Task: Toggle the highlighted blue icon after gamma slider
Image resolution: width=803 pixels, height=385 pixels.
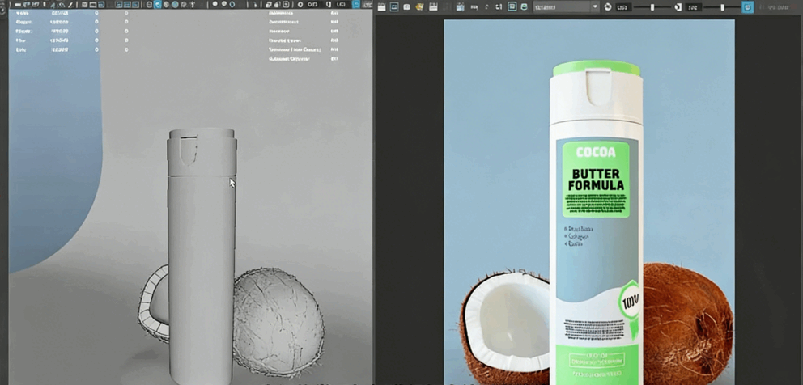Action: coord(747,6)
